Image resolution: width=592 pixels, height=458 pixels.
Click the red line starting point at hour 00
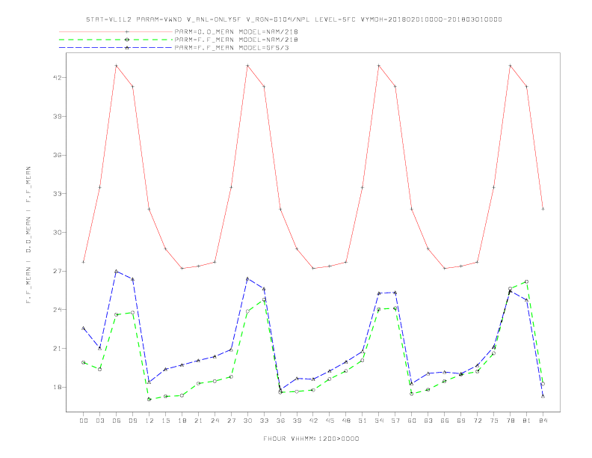(84, 262)
